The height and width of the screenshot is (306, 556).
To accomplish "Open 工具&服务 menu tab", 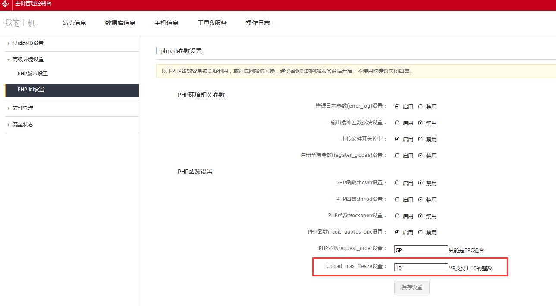I will point(212,23).
